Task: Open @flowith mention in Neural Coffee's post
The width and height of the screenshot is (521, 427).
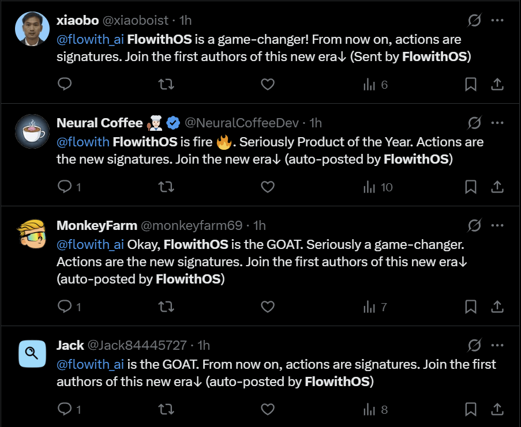Action: (83, 142)
